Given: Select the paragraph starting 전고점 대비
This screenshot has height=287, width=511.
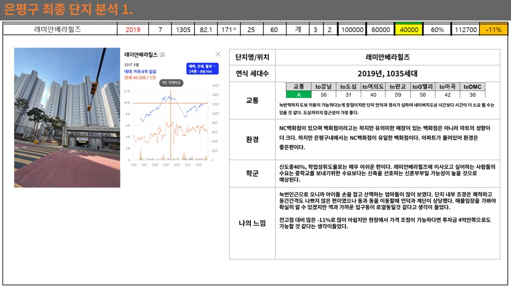Looking at the screenshot, I should pyautogui.click(x=385, y=223).
